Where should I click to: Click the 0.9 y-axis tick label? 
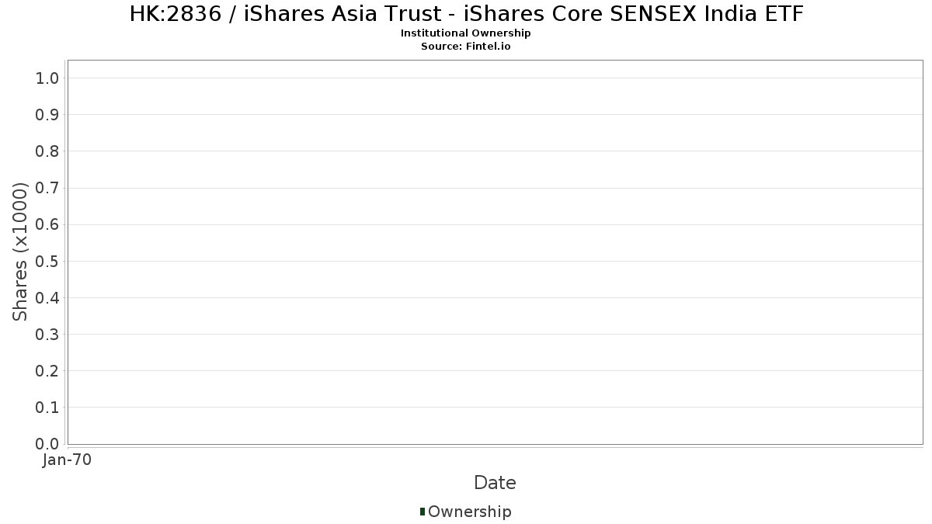[x=47, y=114]
